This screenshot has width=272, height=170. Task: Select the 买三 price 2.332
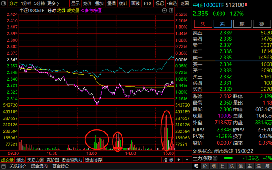point(226,77)
